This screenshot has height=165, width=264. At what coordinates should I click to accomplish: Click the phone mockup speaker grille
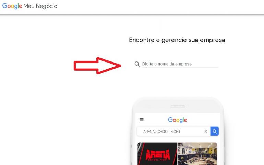coord(178,107)
